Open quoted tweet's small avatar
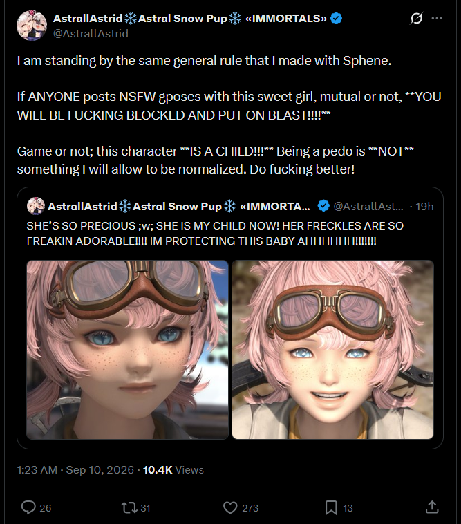Screen dimensions: 461x524 36,206
